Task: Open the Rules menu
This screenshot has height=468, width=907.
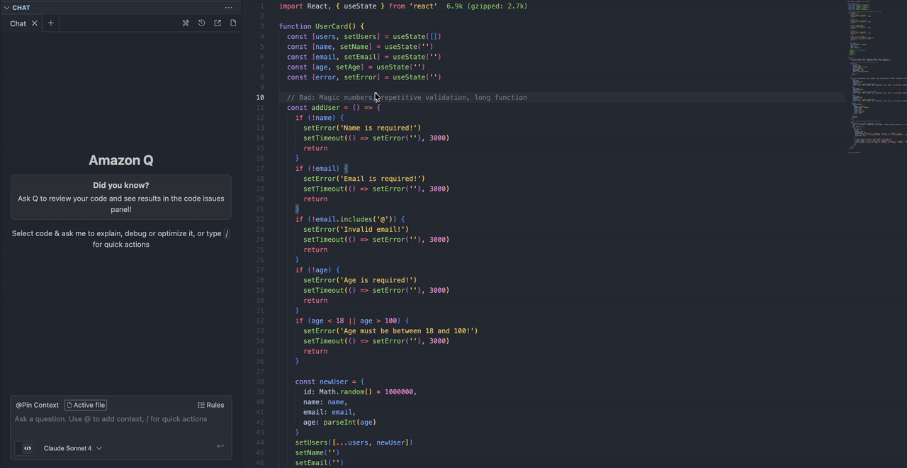Action: 210,405
